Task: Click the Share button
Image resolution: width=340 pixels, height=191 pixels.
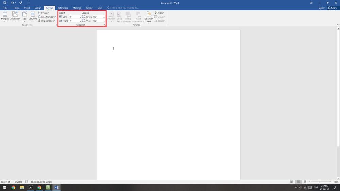Action: click(x=332, y=8)
